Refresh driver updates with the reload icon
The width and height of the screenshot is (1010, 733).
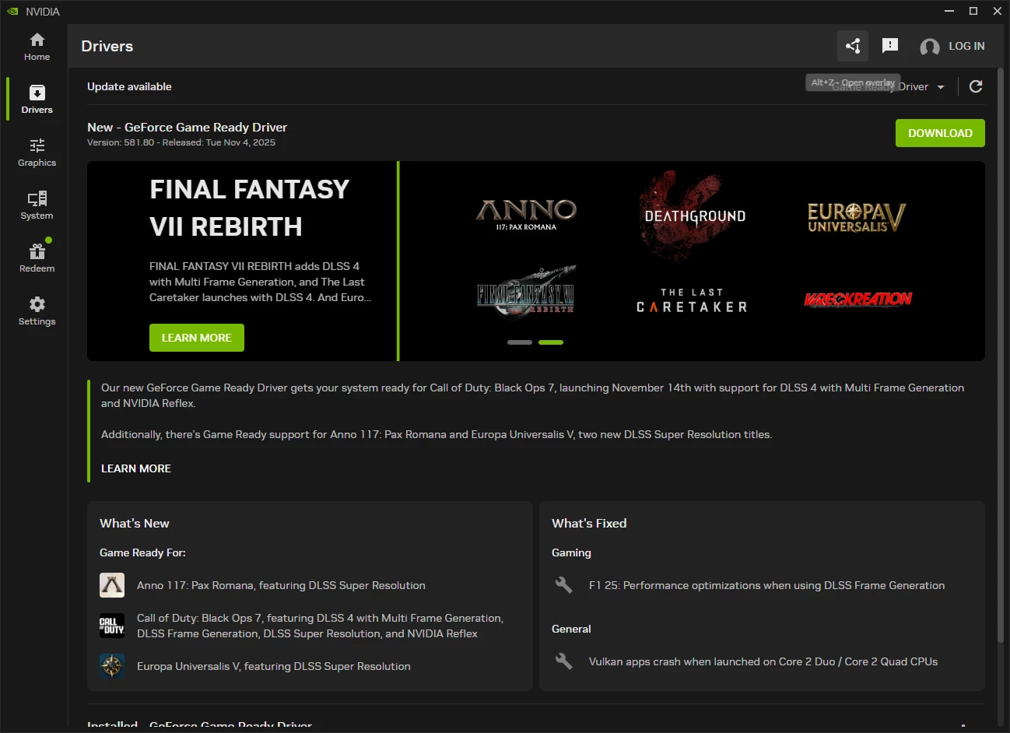976,86
